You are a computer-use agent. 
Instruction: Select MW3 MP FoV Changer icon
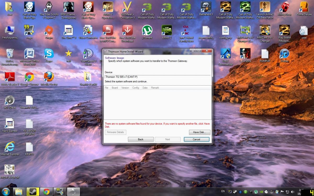[245, 34]
